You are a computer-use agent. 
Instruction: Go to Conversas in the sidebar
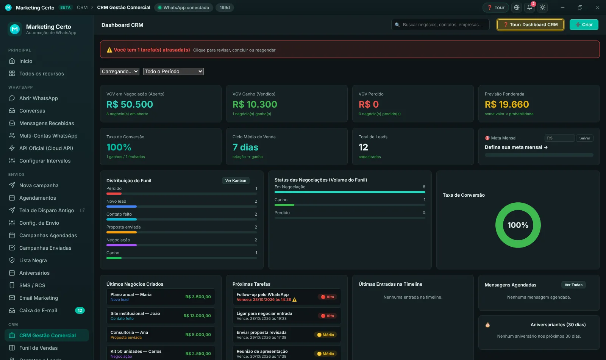click(47, 111)
